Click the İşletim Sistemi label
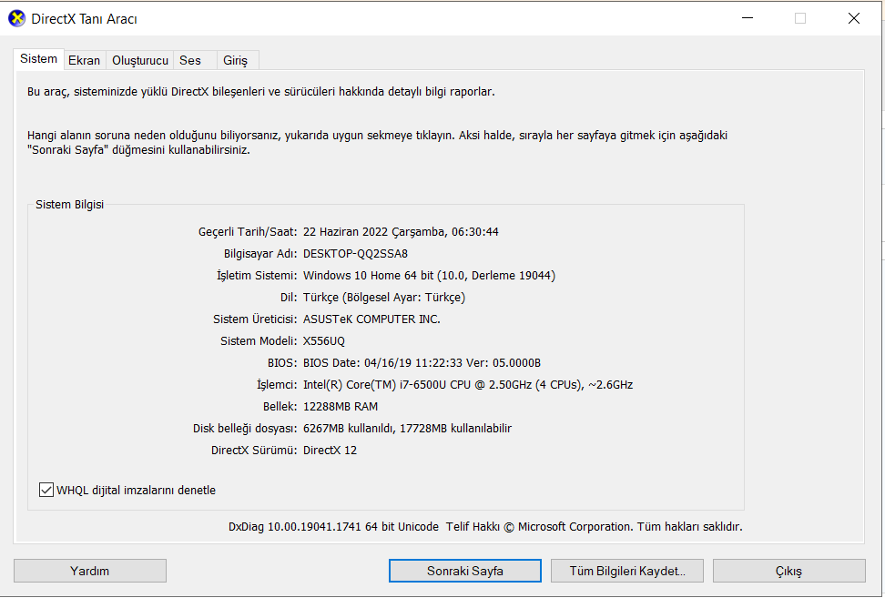This screenshot has width=885, height=598. [x=257, y=276]
